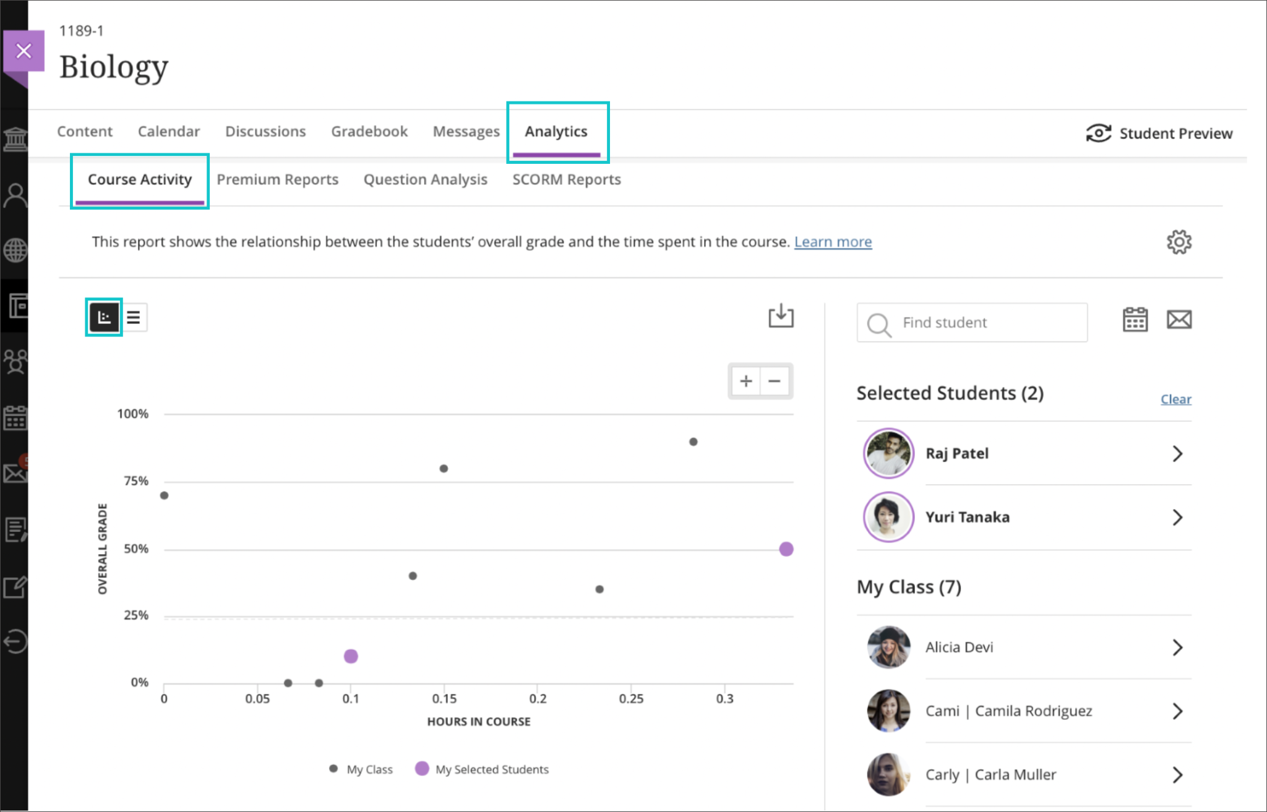Expand Camila Rodriguez's student details
Image resolution: width=1267 pixels, height=812 pixels.
coord(1177,711)
